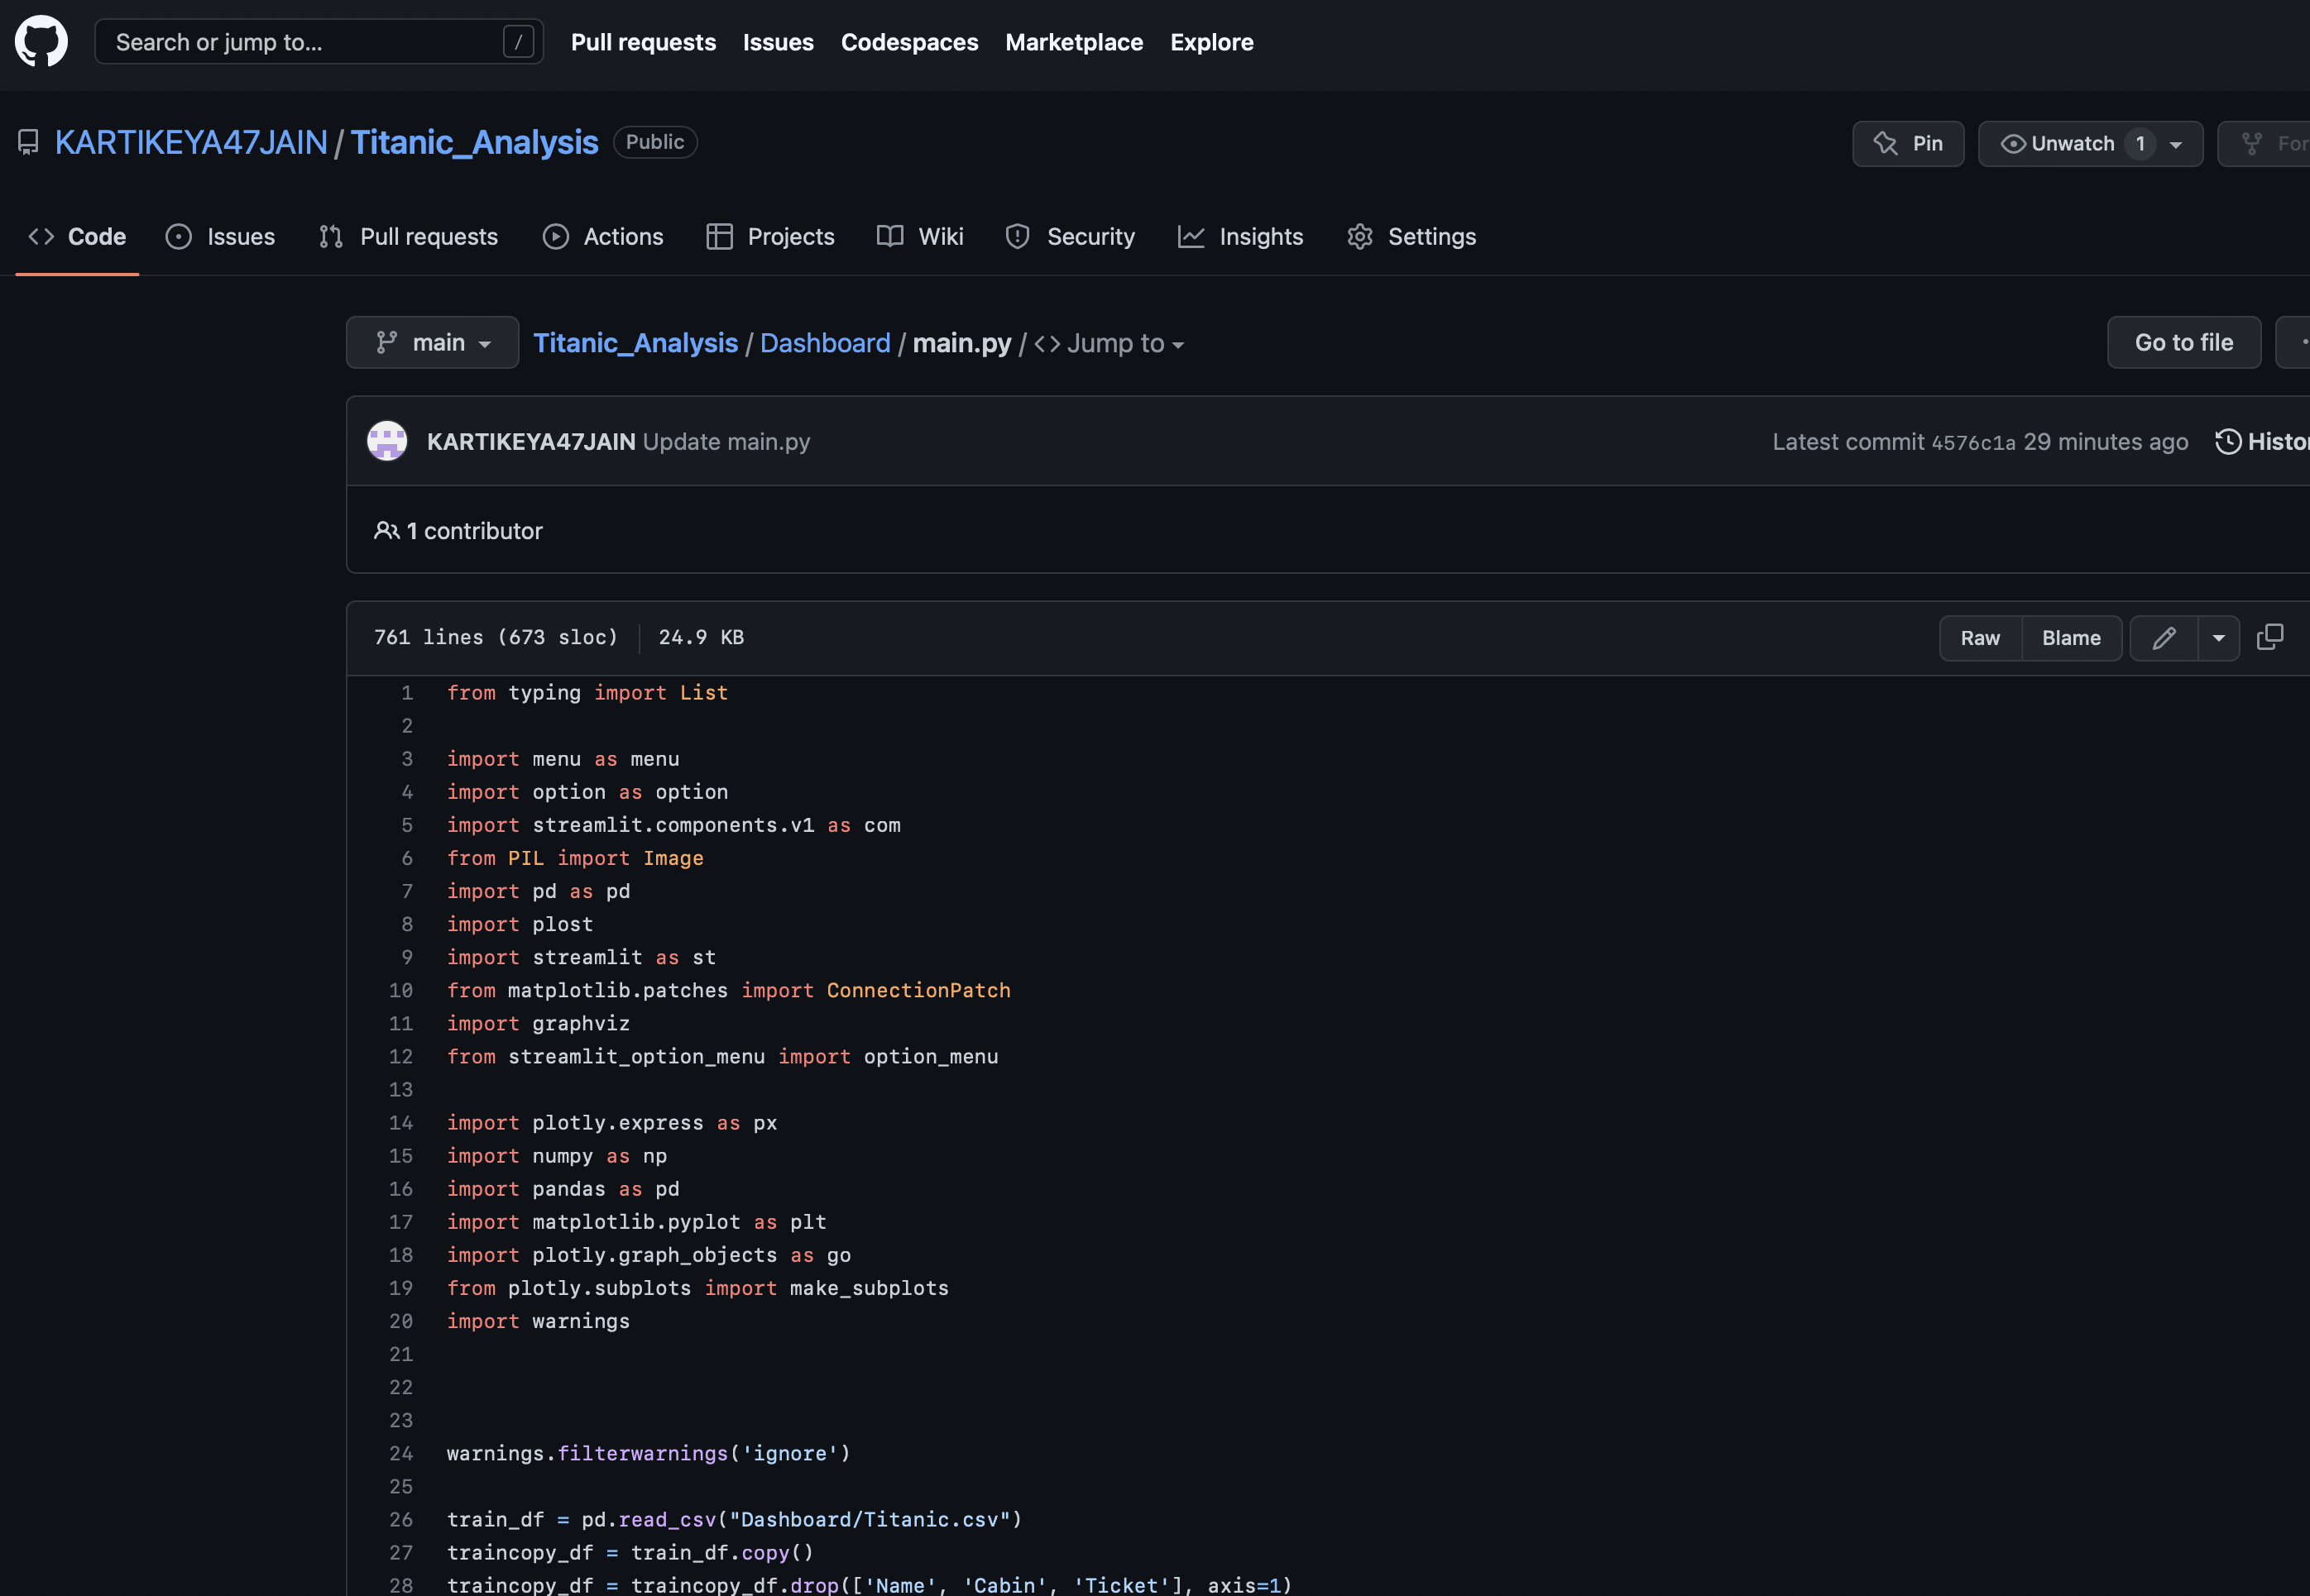The image size is (2310, 1596).
Task: Select code line number 10
Action: click(x=401, y=991)
